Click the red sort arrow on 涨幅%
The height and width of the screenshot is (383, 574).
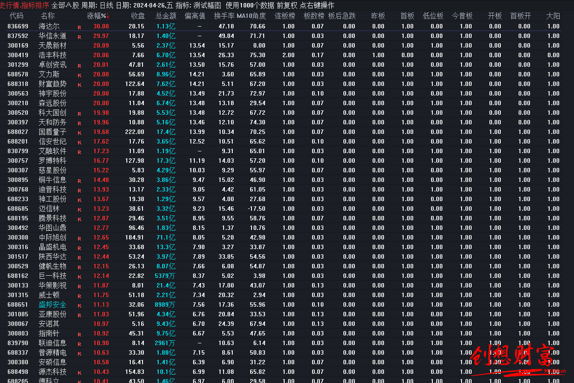click(108, 17)
